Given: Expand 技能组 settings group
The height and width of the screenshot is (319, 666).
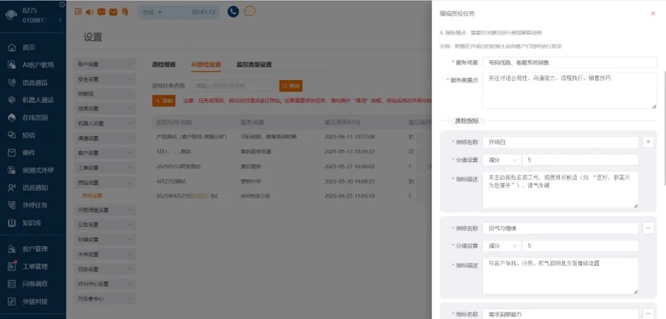Looking at the screenshot, I should [x=105, y=94].
